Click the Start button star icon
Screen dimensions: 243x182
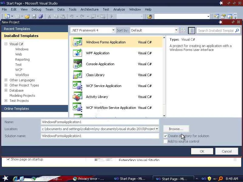(5, 178)
